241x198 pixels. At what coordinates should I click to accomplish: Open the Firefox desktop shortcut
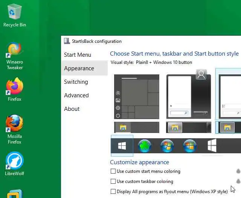click(x=15, y=89)
